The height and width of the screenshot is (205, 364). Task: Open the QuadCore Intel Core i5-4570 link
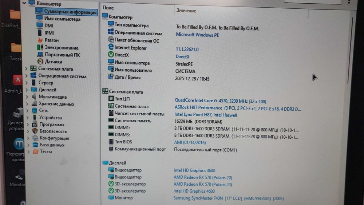coord(220,101)
